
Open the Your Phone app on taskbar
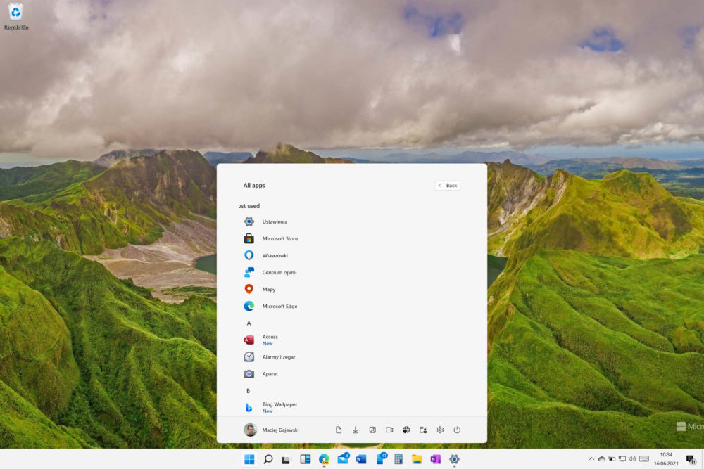(381, 459)
